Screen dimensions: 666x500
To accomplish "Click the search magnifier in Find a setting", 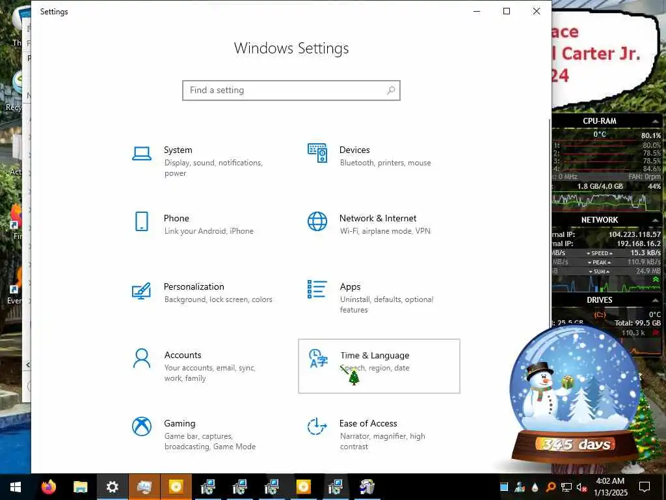I will click(x=391, y=90).
